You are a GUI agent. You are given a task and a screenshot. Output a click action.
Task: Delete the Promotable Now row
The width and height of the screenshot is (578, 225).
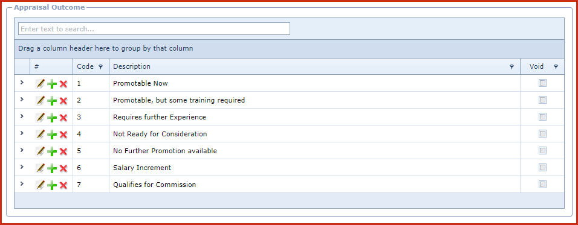coord(63,84)
